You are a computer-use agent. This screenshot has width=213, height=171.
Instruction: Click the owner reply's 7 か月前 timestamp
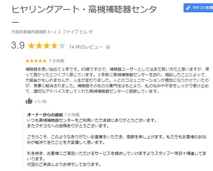pyautogui.click(x=72, y=115)
